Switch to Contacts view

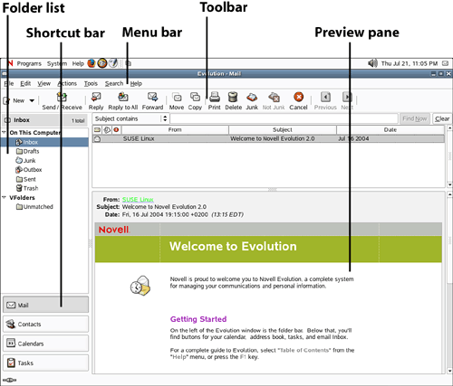tap(45, 325)
